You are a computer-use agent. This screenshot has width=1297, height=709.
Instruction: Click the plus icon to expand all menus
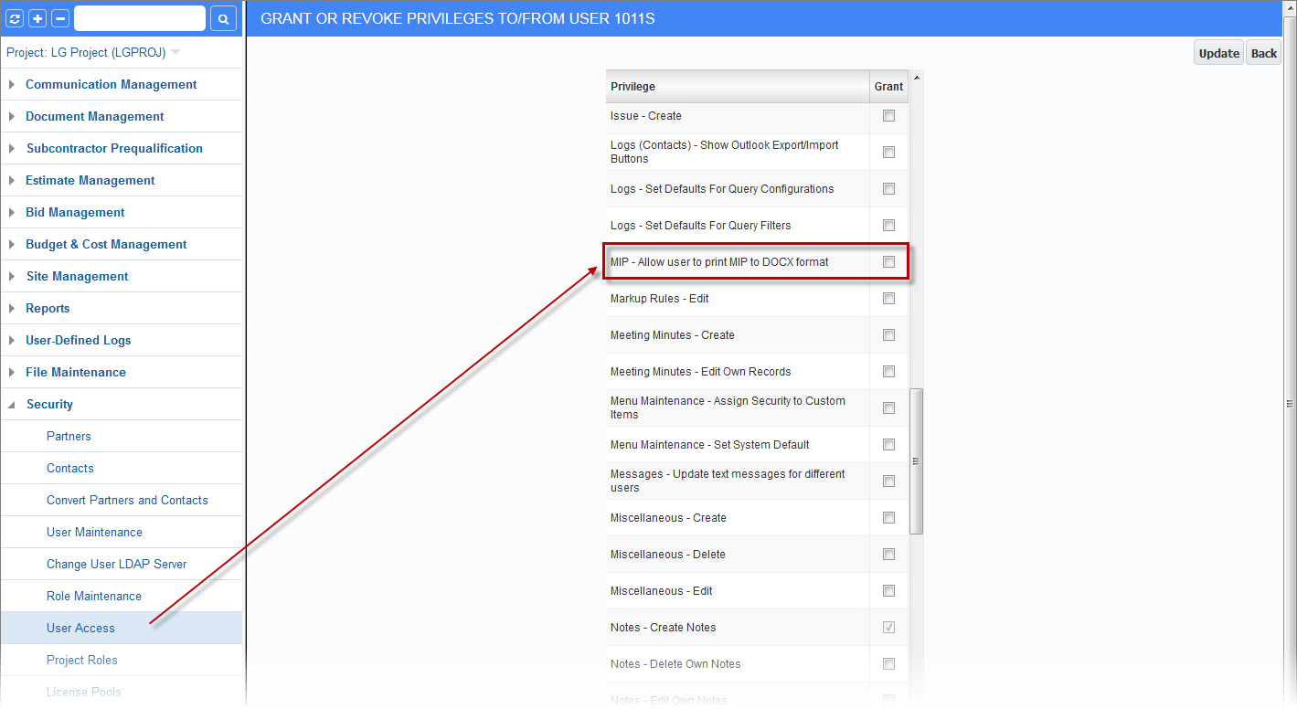click(37, 17)
